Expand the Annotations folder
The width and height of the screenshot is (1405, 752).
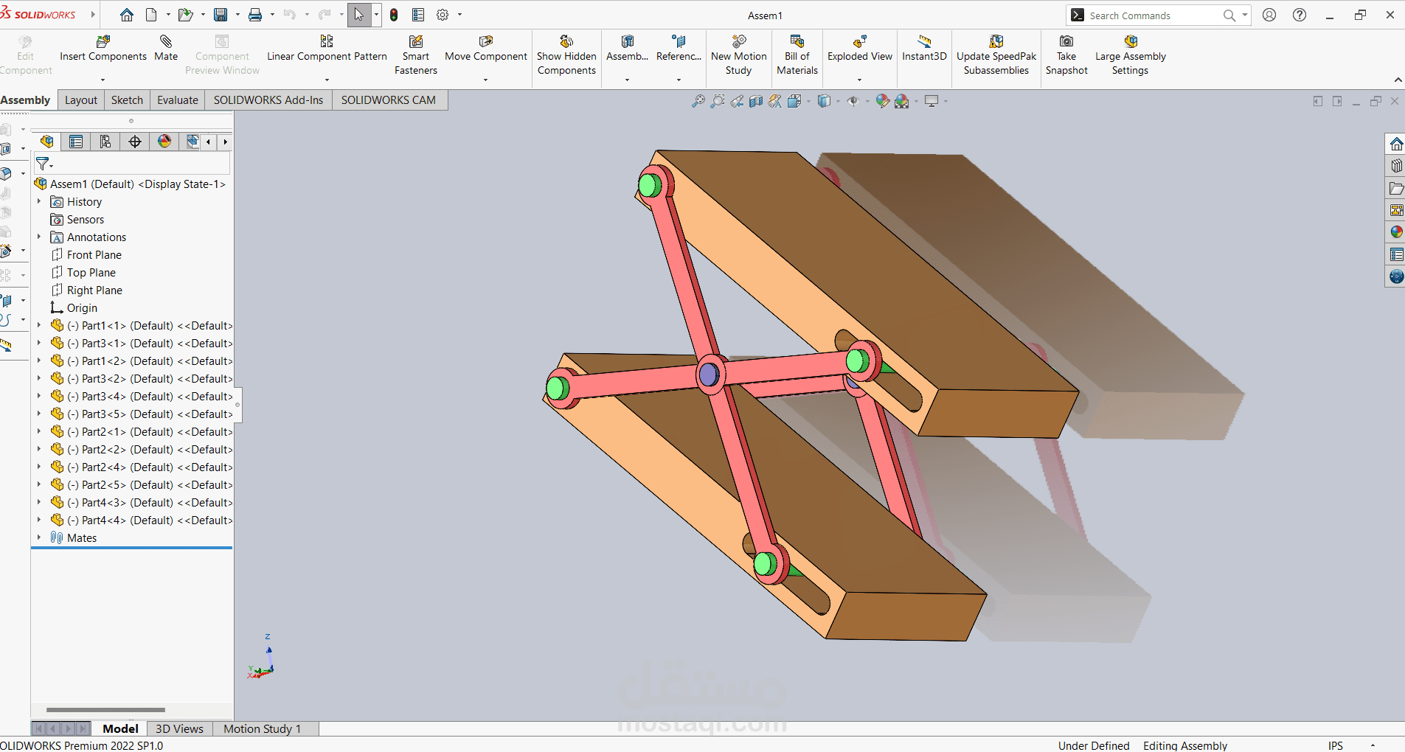tap(39, 237)
